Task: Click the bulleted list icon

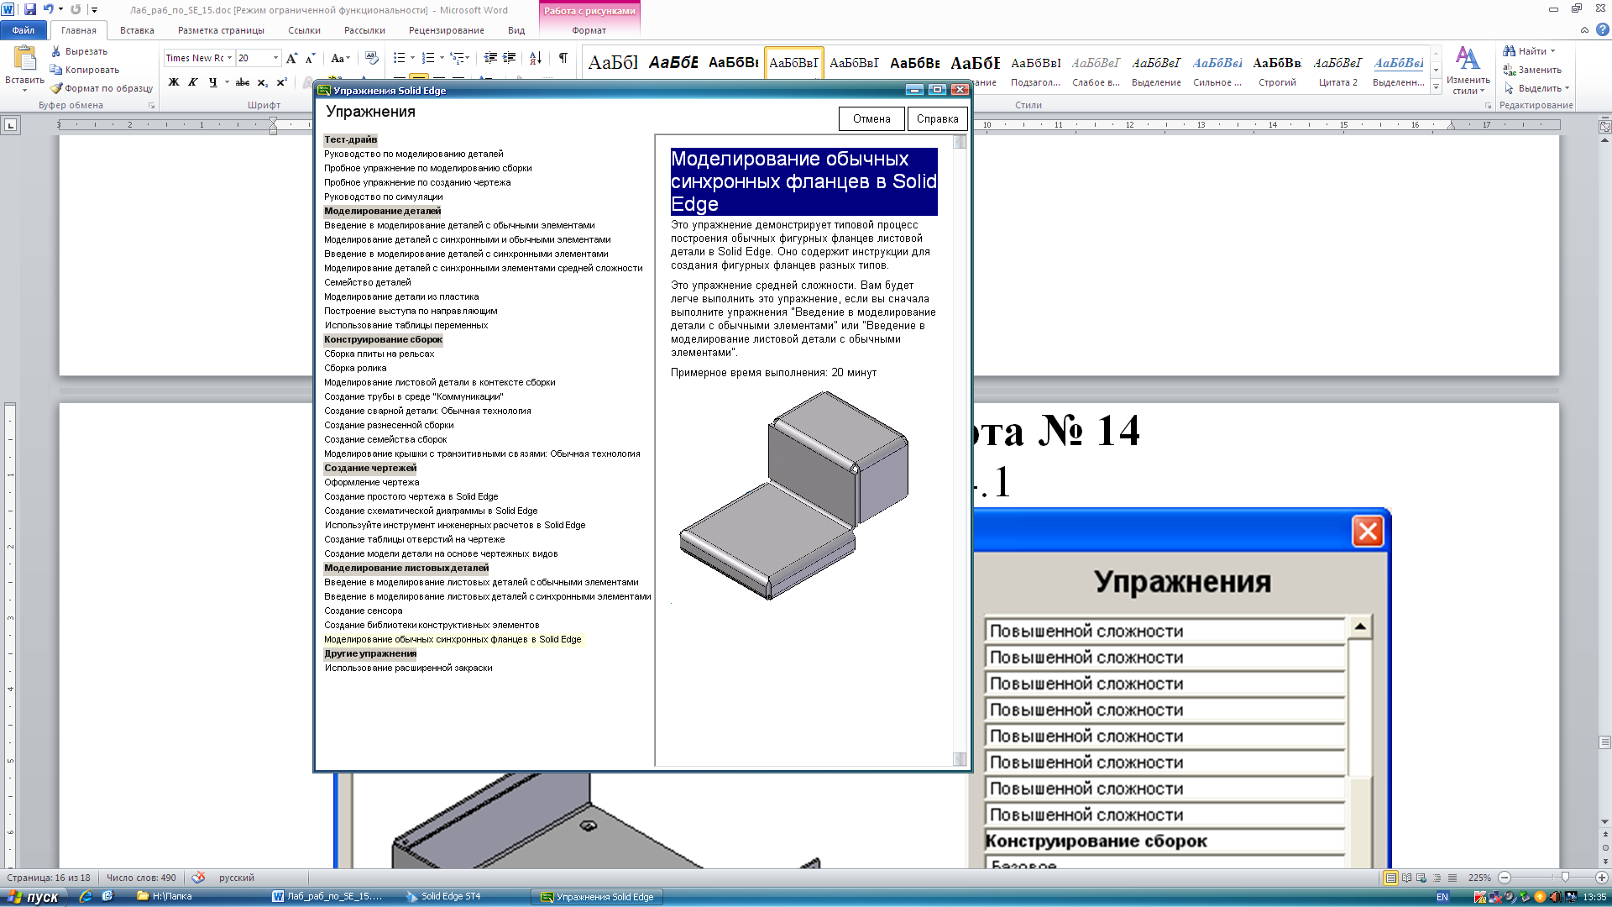Action: 399,58
